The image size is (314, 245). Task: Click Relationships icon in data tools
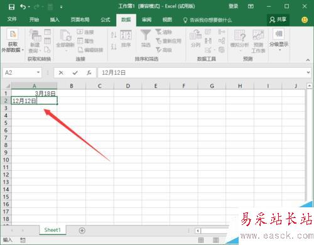pos(222,41)
